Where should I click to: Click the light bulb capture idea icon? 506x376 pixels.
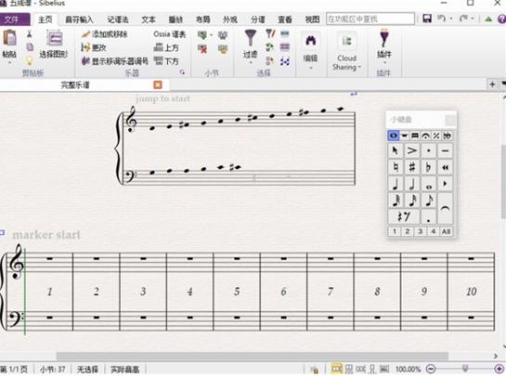tap(30, 60)
